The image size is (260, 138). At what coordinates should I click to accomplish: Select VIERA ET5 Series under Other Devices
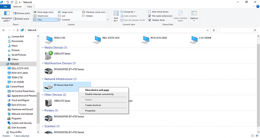58,102
